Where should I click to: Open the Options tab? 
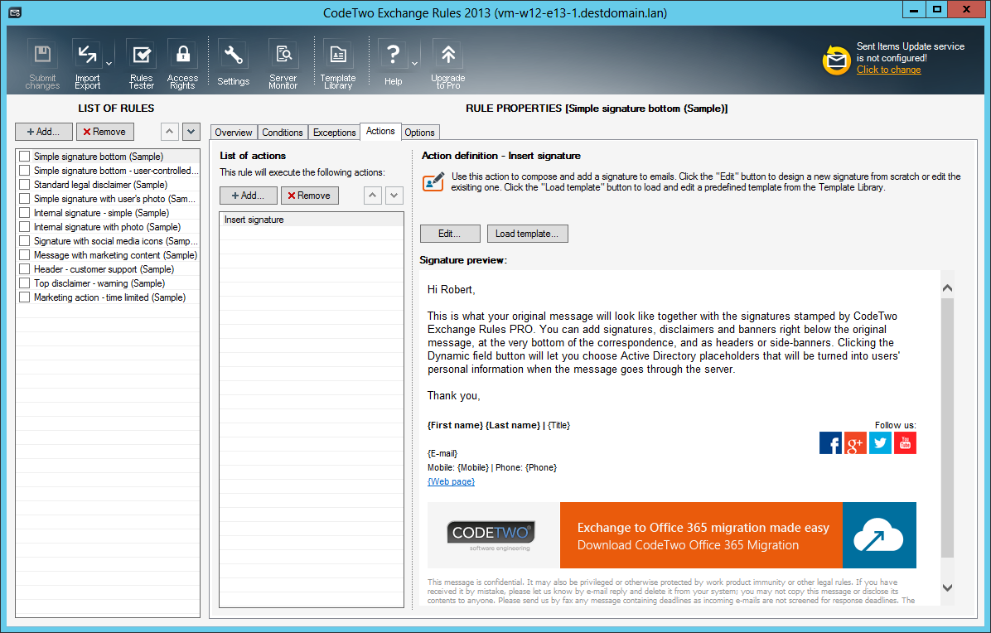click(x=419, y=132)
